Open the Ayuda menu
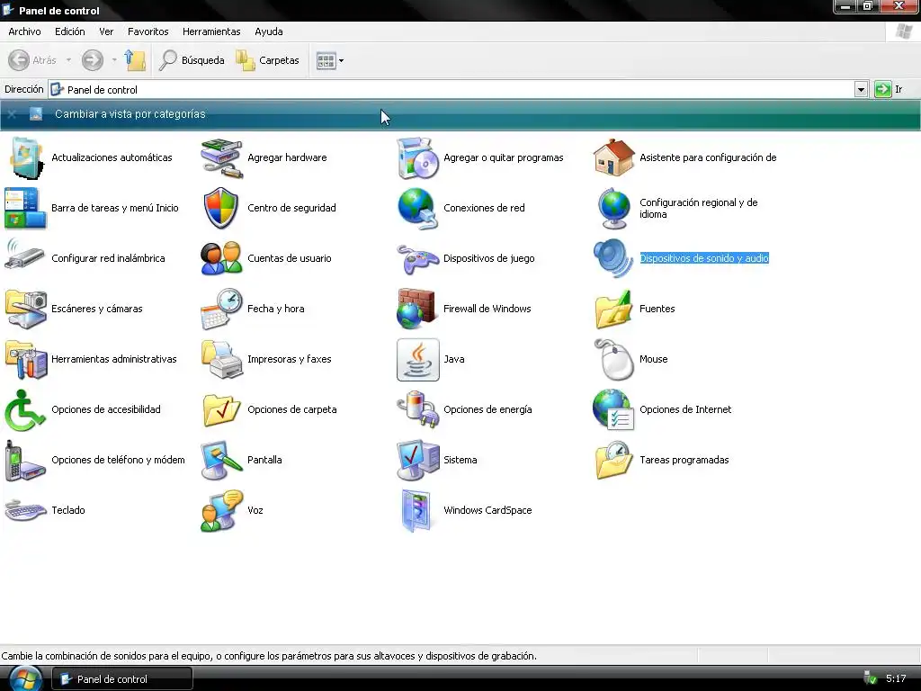The width and height of the screenshot is (921, 691). [x=269, y=31]
